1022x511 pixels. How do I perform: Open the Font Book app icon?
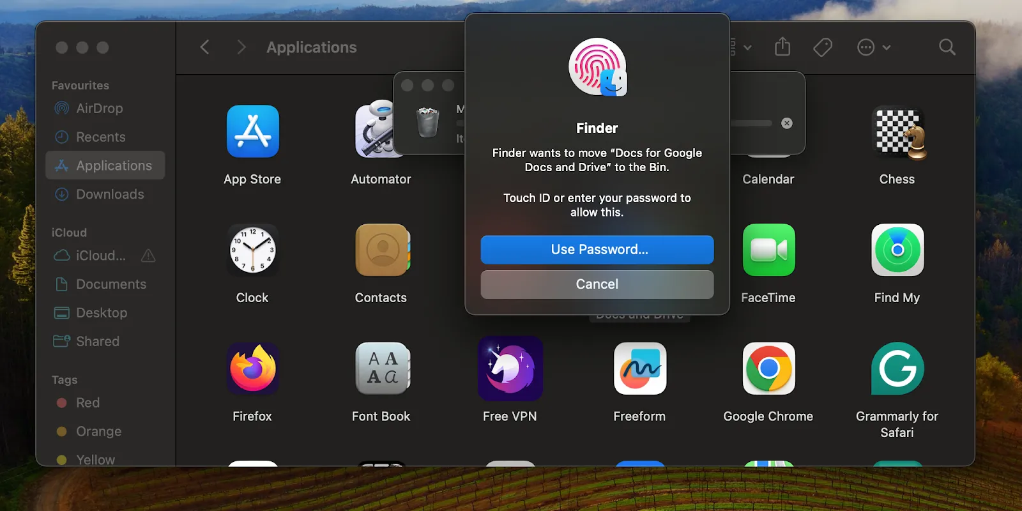point(382,369)
